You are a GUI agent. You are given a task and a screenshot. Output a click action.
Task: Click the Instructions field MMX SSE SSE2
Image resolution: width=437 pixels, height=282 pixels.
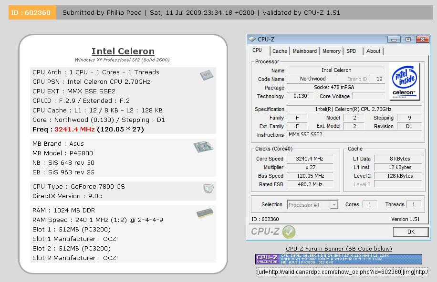(x=354, y=134)
